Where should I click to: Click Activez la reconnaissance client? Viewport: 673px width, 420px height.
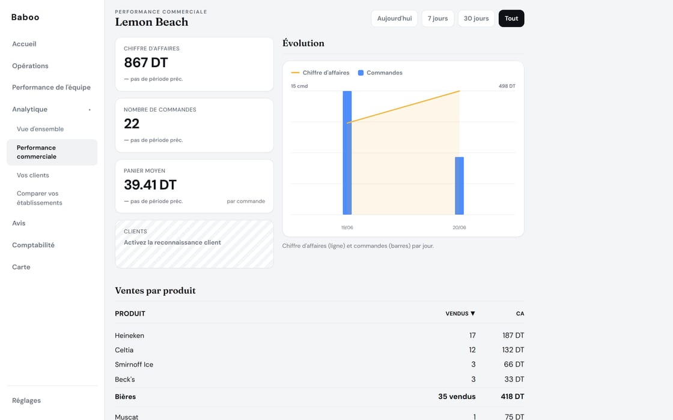point(172,242)
